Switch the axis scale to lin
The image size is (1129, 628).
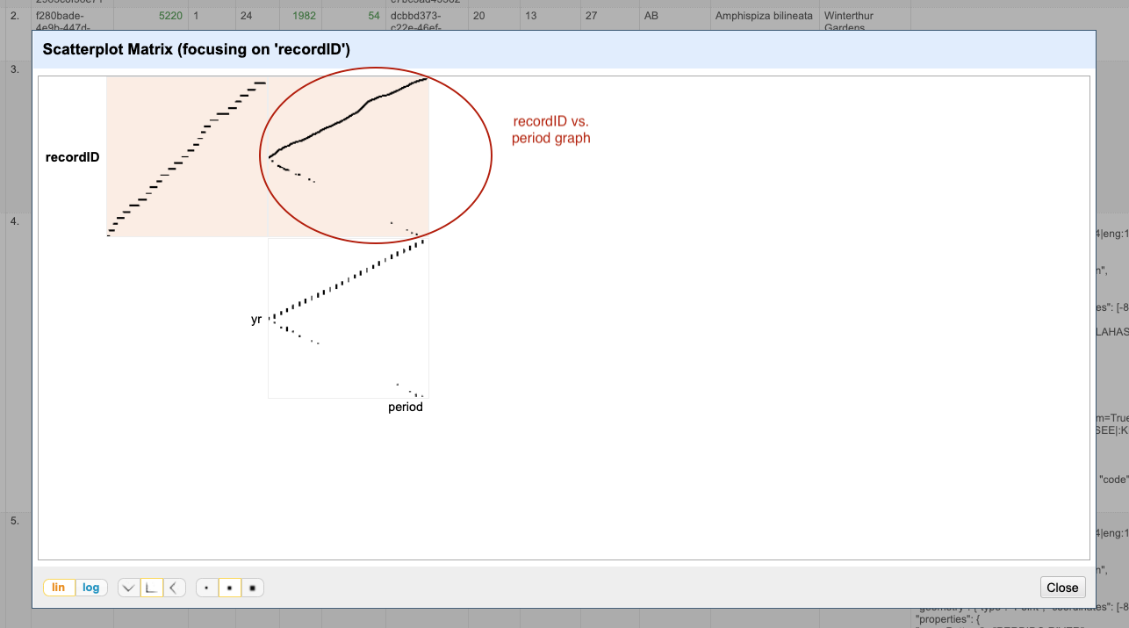[x=58, y=587]
